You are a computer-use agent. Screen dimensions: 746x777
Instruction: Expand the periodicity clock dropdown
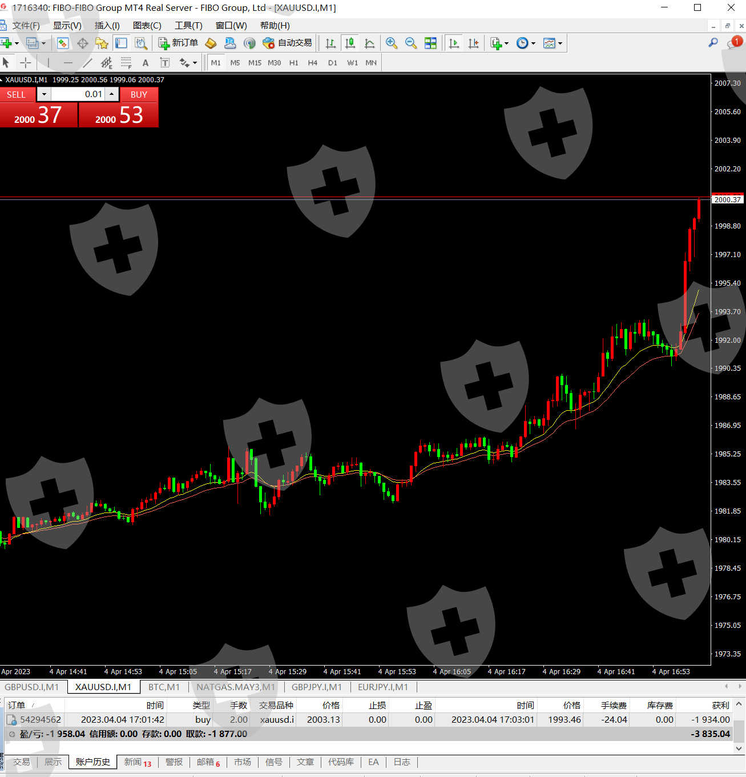coord(533,43)
